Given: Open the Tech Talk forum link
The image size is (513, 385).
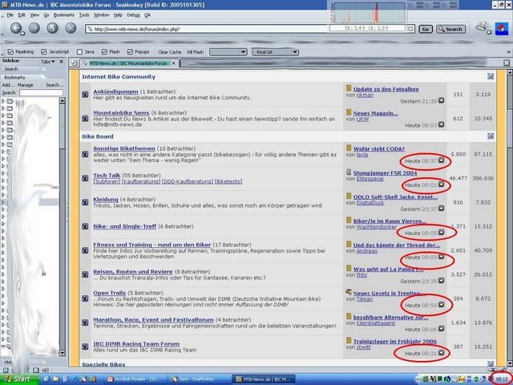Looking at the screenshot, I should (107, 175).
